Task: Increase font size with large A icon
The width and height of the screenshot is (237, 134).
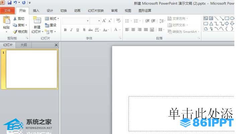Action: point(104,21)
